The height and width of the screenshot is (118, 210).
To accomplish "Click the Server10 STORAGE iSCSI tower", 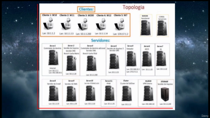I will 91,93.
